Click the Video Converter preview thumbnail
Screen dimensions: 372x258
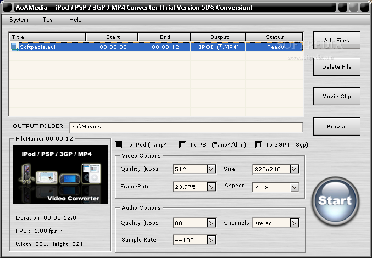(x=60, y=175)
